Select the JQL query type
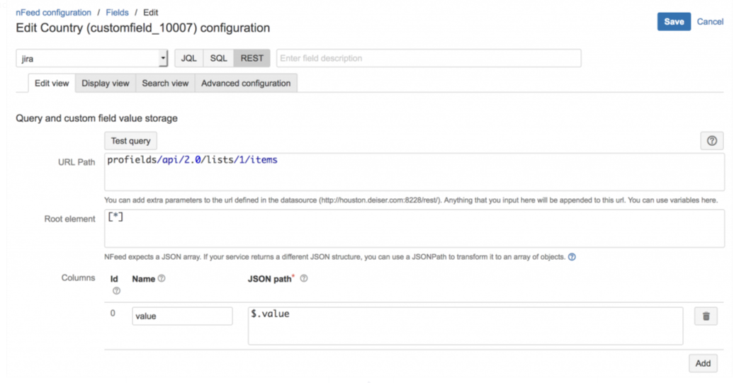 pos(188,58)
